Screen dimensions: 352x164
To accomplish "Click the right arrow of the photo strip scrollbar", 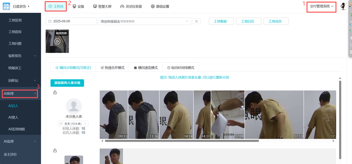I will 334,141.
